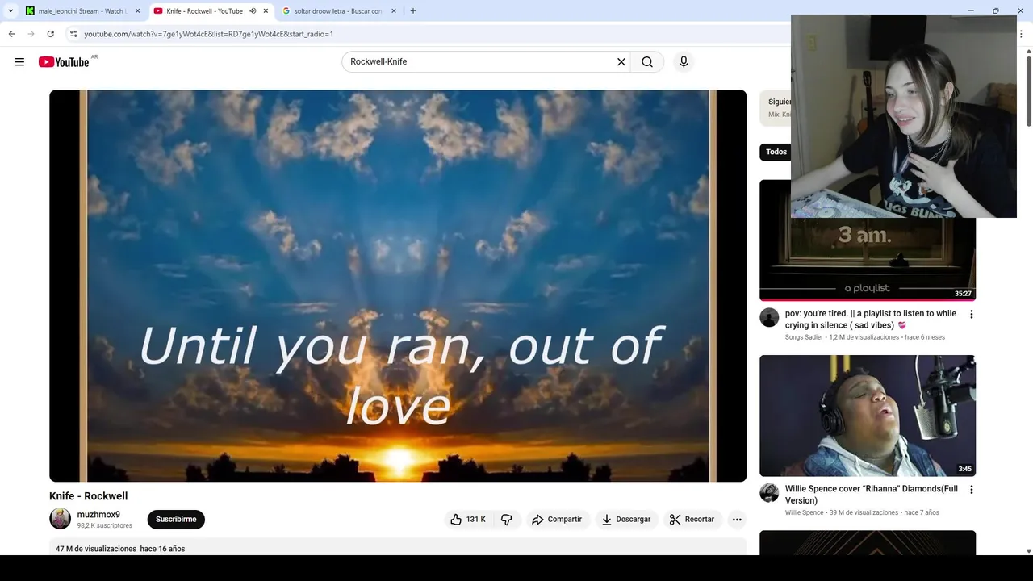This screenshot has width=1033, height=581.
Task: Like the video with thumbs up
Action: [x=468, y=520]
